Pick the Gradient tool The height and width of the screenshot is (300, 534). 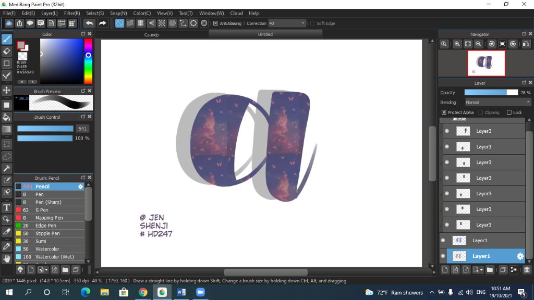tap(6, 129)
